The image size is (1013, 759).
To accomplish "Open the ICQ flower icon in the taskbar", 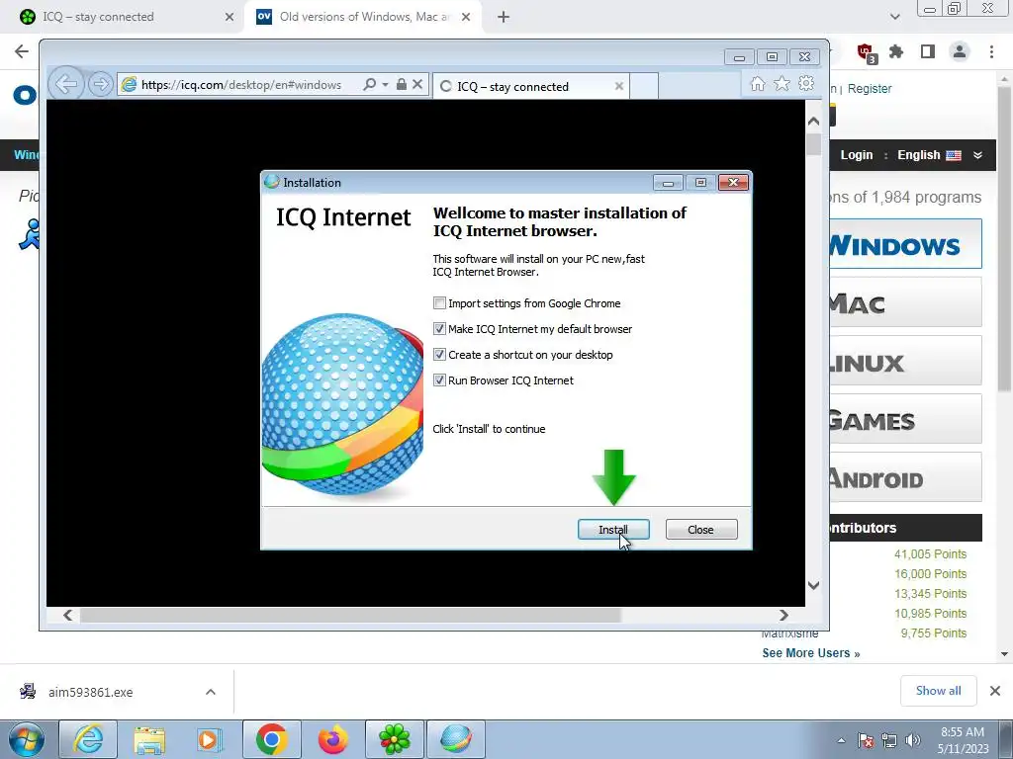I will tap(395, 739).
